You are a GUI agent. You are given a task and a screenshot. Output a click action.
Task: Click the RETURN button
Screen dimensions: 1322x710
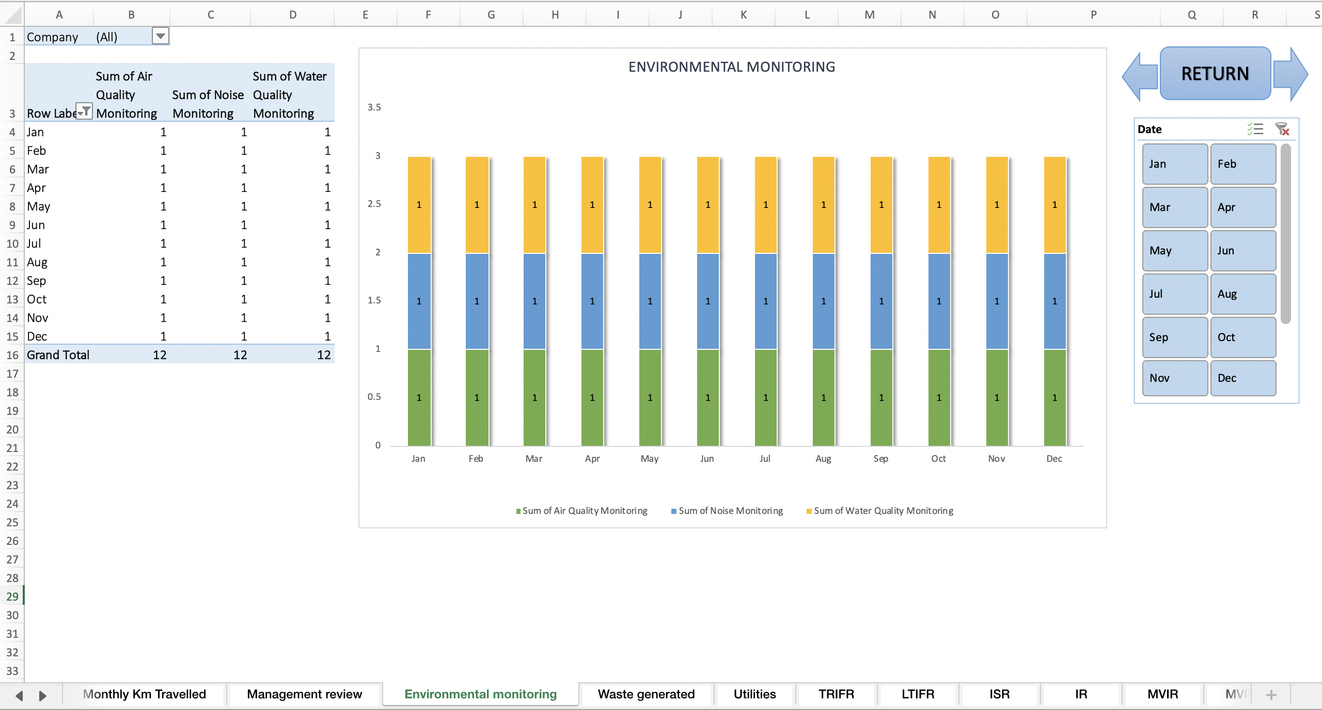tap(1215, 73)
